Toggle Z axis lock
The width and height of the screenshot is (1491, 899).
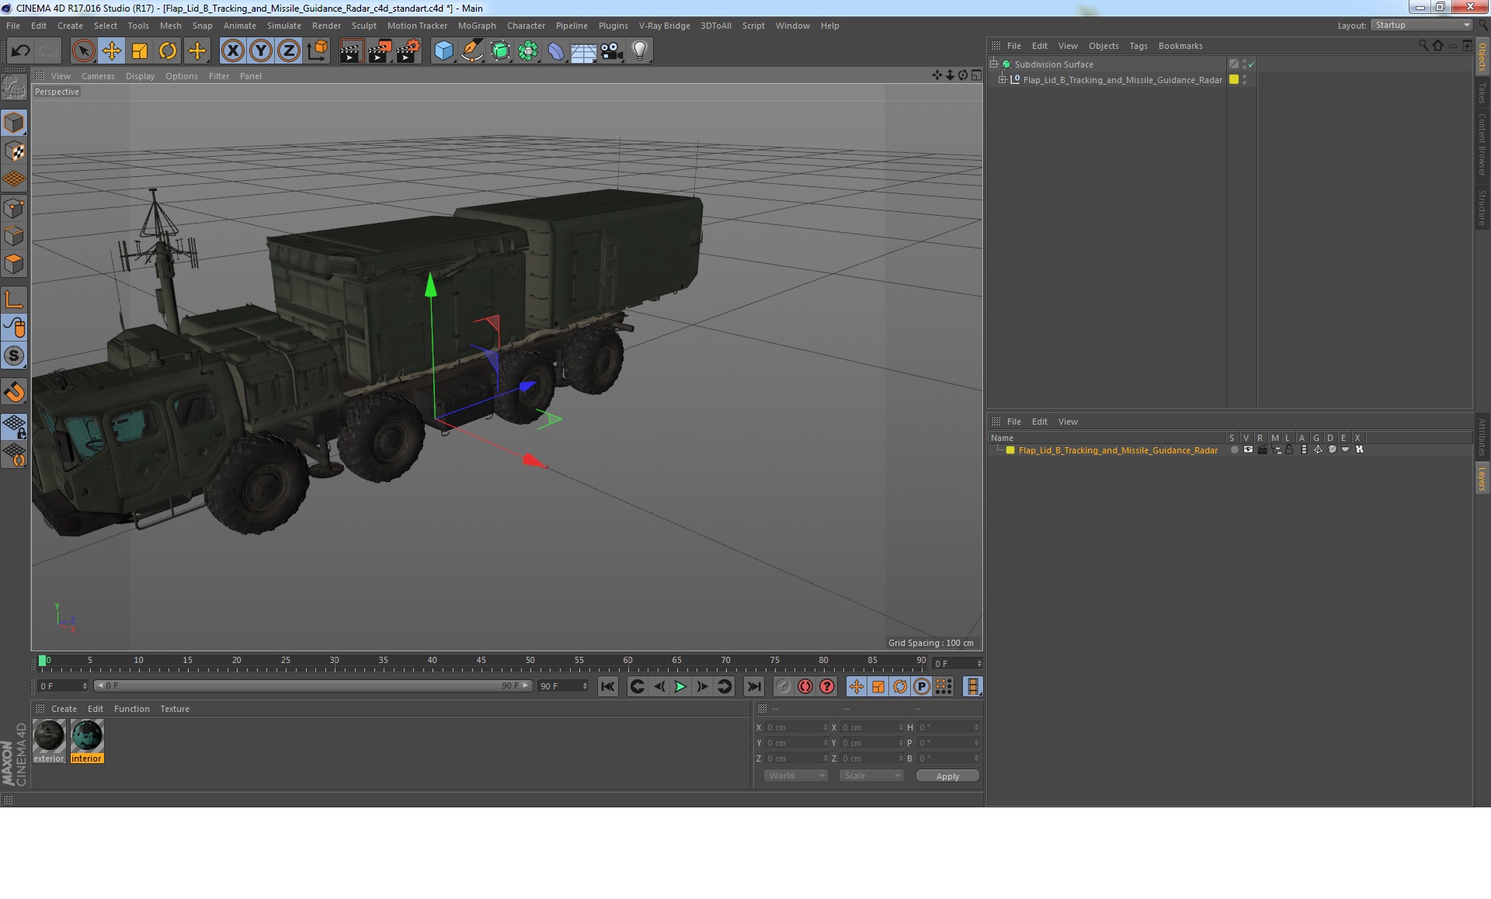point(288,51)
